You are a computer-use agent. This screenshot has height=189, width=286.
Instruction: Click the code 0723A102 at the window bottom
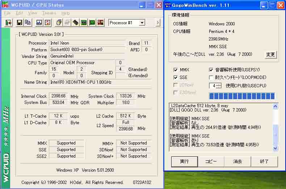point(142,182)
